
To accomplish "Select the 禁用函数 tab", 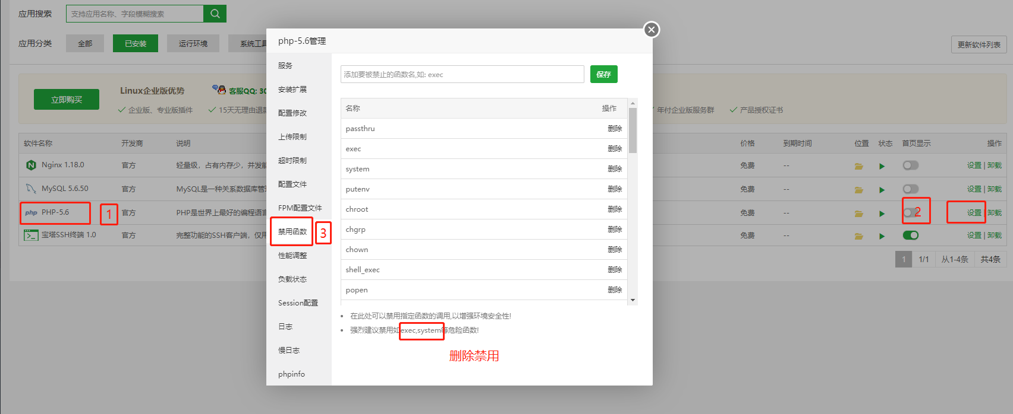I will tap(292, 232).
